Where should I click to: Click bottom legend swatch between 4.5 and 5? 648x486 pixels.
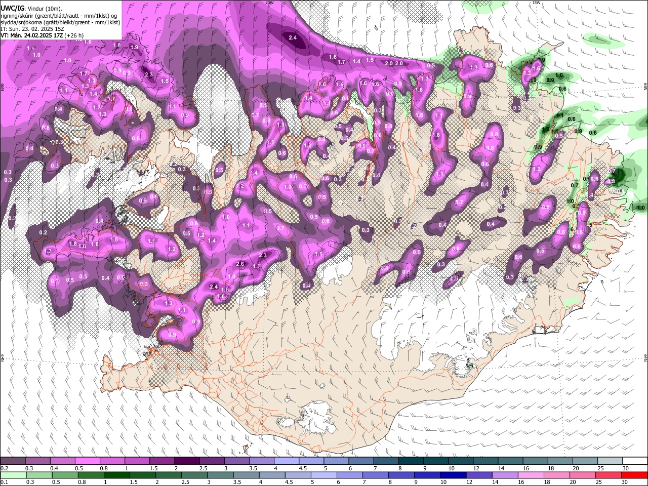pyautogui.click(x=298, y=475)
